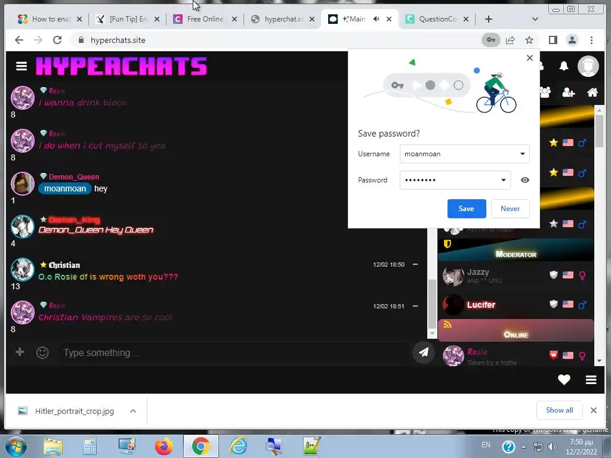Click the address bar URL
This screenshot has width=611, height=458.
point(118,40)
